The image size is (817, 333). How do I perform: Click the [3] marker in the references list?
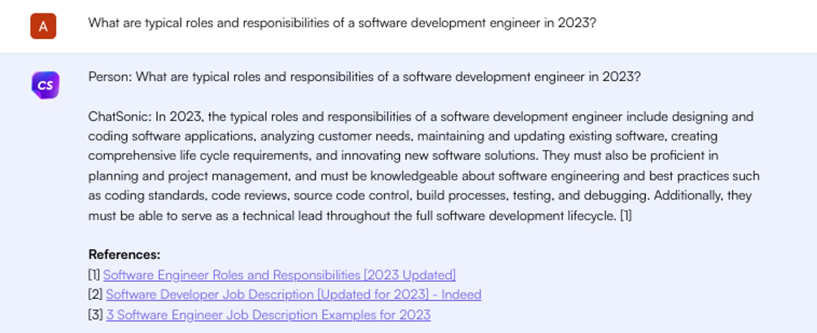tap(95, 315)
